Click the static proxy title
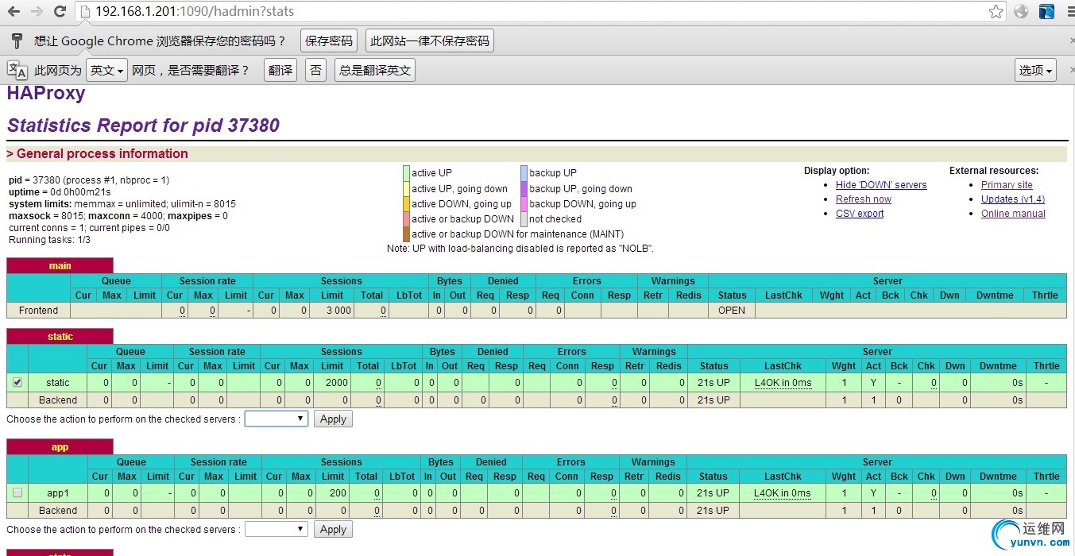Screen dimensions: 1075x556 click(x=60, y=337)
